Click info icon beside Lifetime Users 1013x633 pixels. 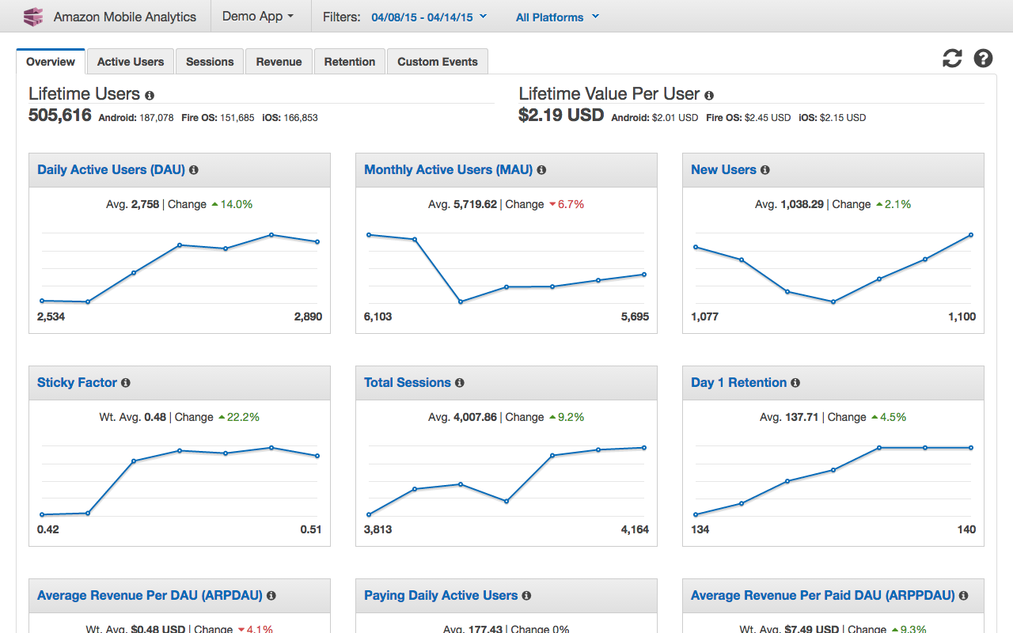[150, 95]
